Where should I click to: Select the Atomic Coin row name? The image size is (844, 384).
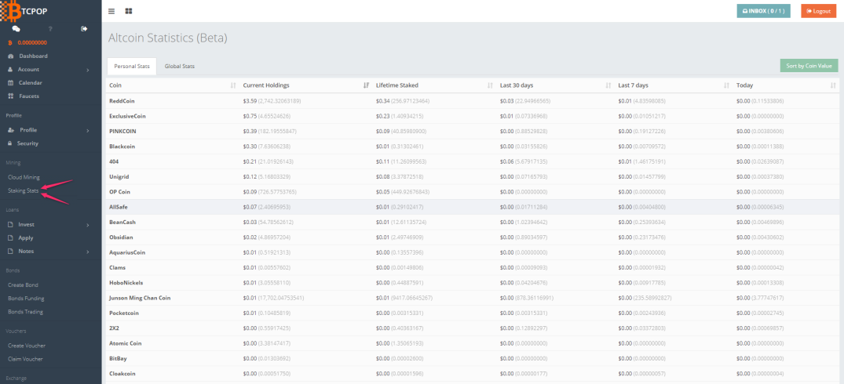126,343
